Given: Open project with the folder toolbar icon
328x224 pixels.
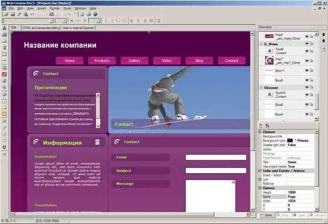Looking at the screenshot, I should (6, 15).
